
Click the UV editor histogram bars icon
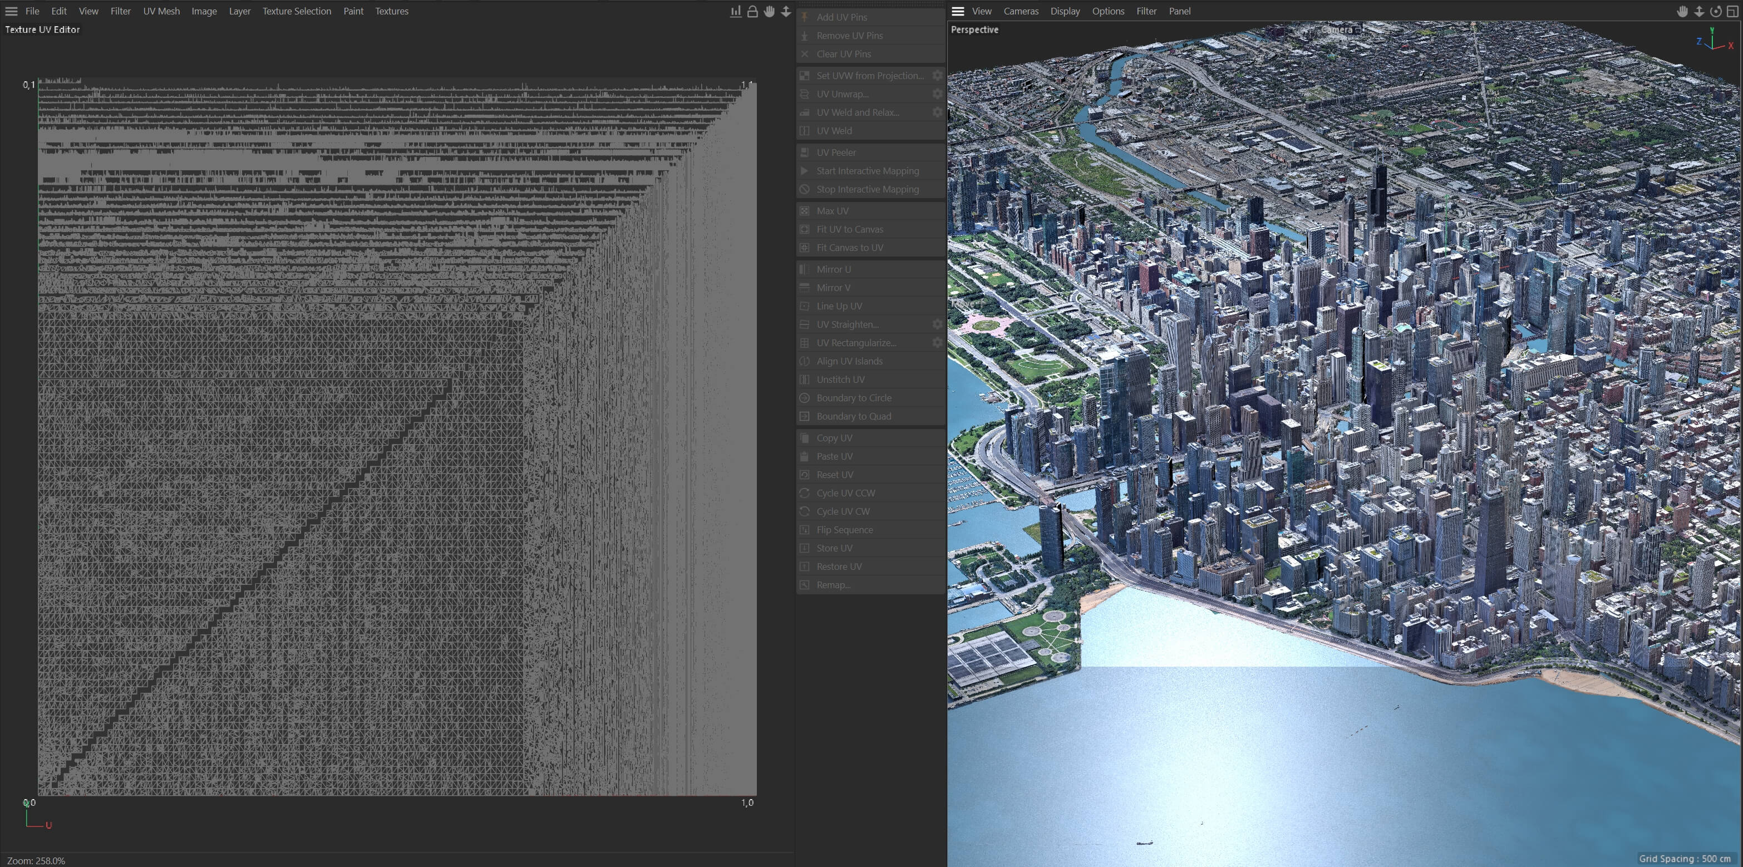tap(736, 12)
